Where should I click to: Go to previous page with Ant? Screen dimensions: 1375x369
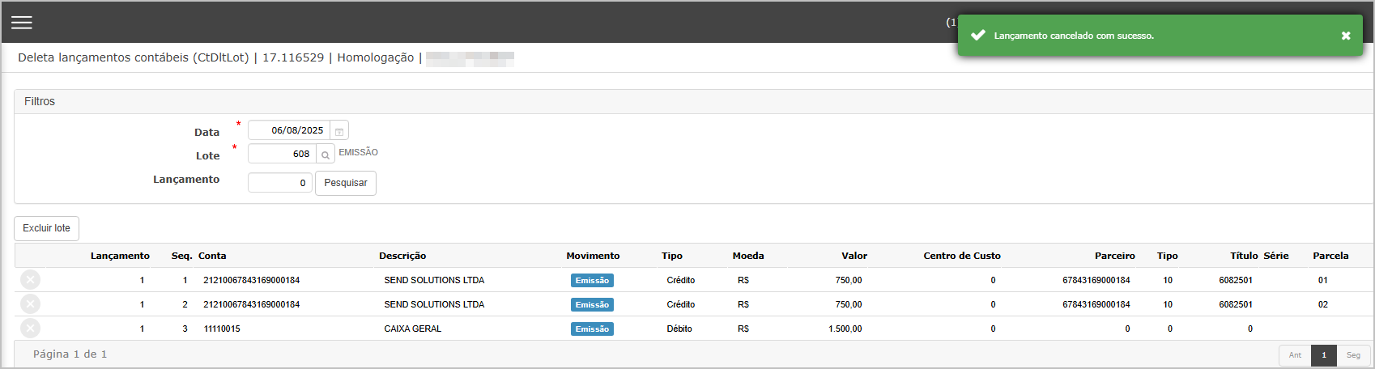(1295, 355)
